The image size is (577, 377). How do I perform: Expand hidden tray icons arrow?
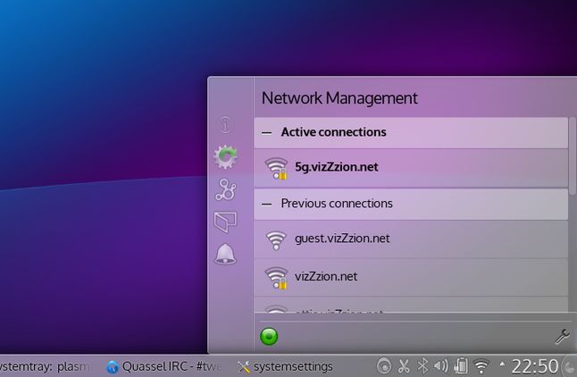pos(502,364)
